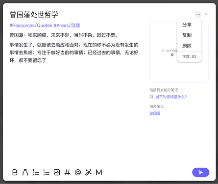218x184 pixels.
Task: Open the three-dot more options menu
Action: (198, 14)
